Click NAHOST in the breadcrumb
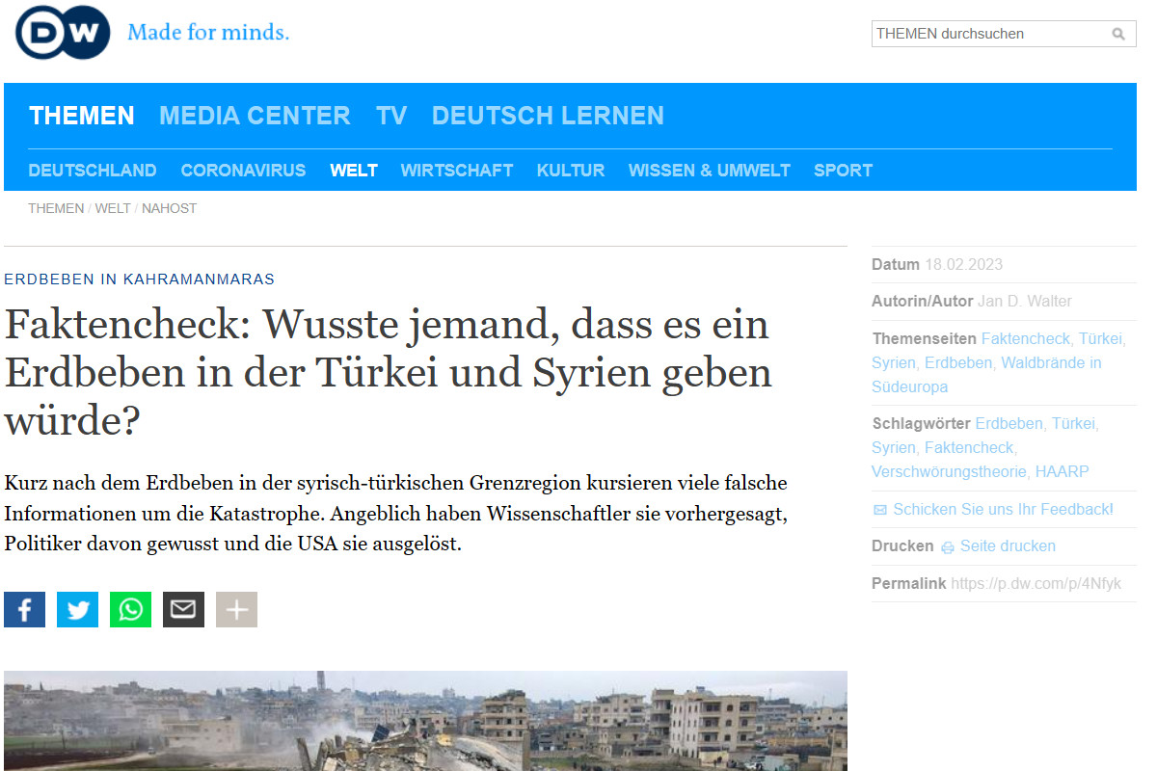 coord(170,208)
